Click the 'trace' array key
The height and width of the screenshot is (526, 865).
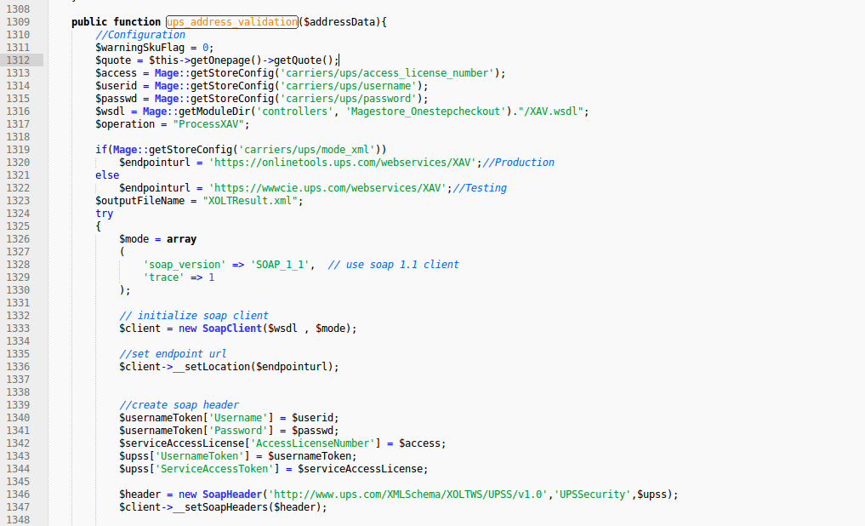[163, 277]
